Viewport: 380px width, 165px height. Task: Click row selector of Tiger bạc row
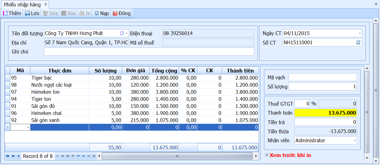[x=8, y=78]
